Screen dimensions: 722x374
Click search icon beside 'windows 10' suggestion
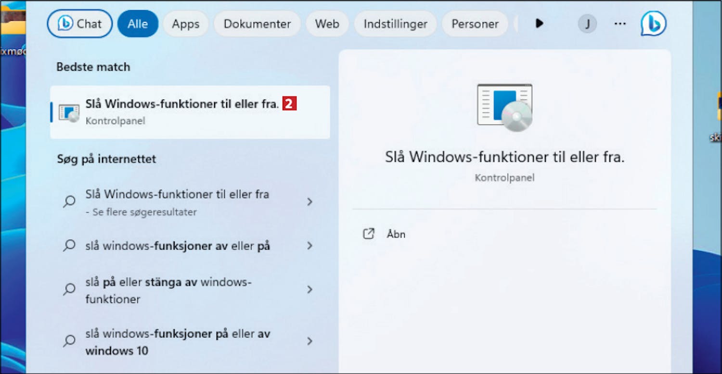(x=69, y=341)
